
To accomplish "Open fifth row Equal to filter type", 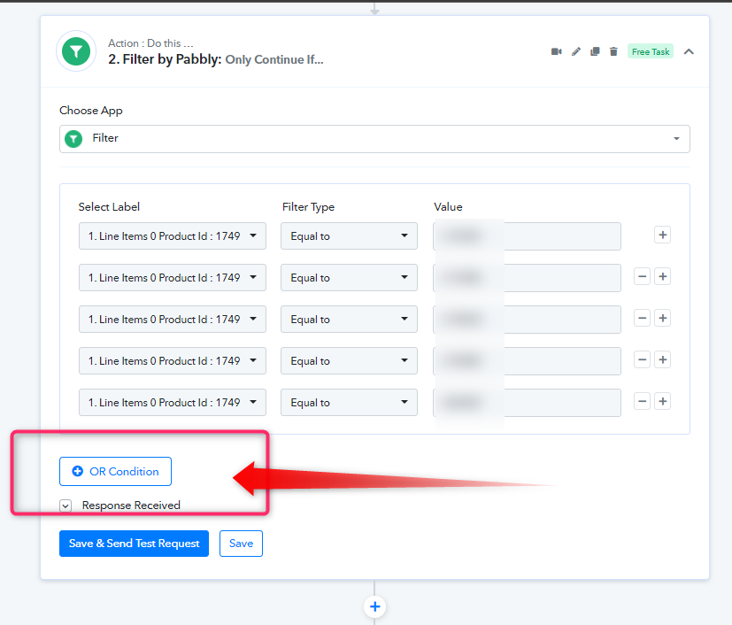I will (349, 402).
